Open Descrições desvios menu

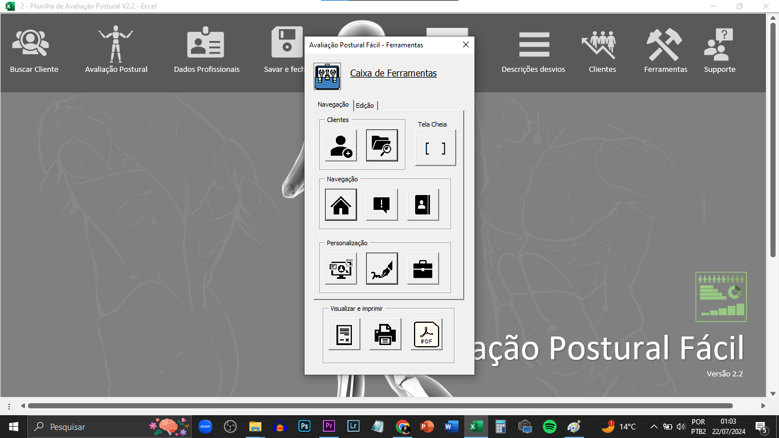coord(533,50)
